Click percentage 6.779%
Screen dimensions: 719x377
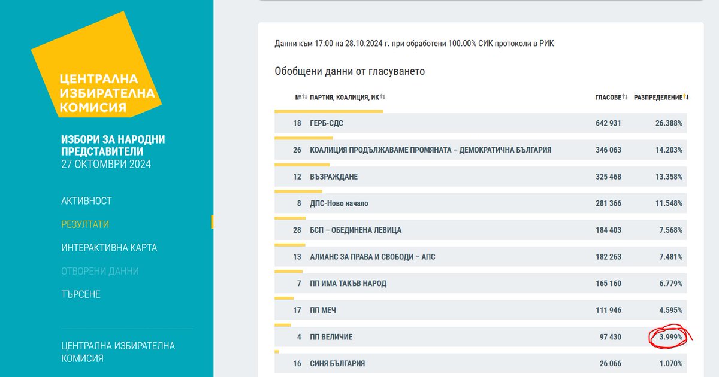(x=671, y=284)
